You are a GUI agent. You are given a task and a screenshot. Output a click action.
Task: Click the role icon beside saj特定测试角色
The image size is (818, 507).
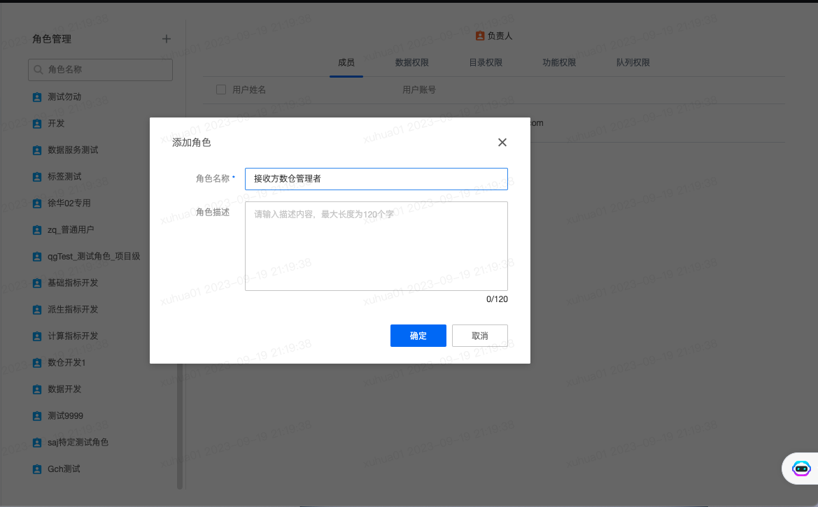tap(37, 443)
